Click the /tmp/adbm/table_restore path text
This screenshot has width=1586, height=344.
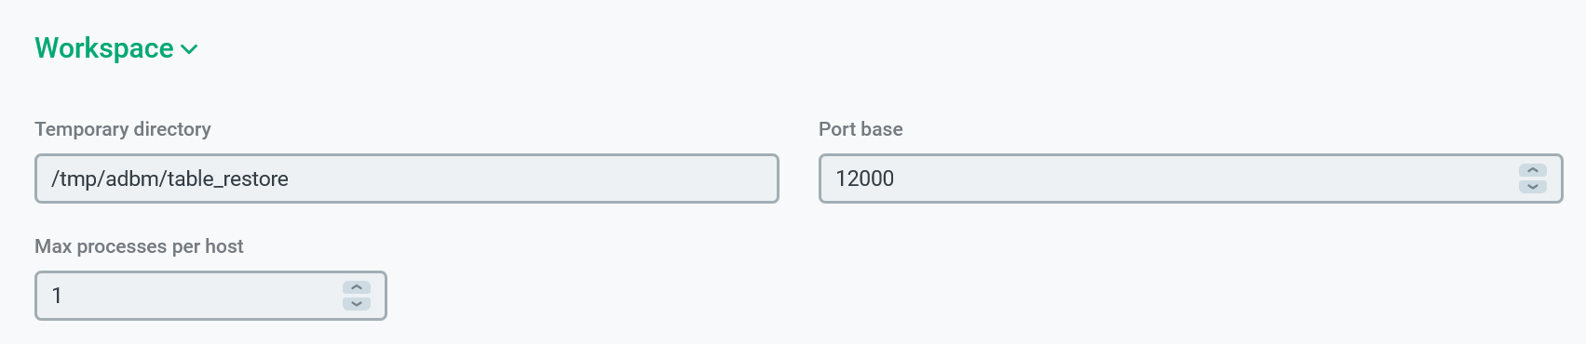point(169,179)
